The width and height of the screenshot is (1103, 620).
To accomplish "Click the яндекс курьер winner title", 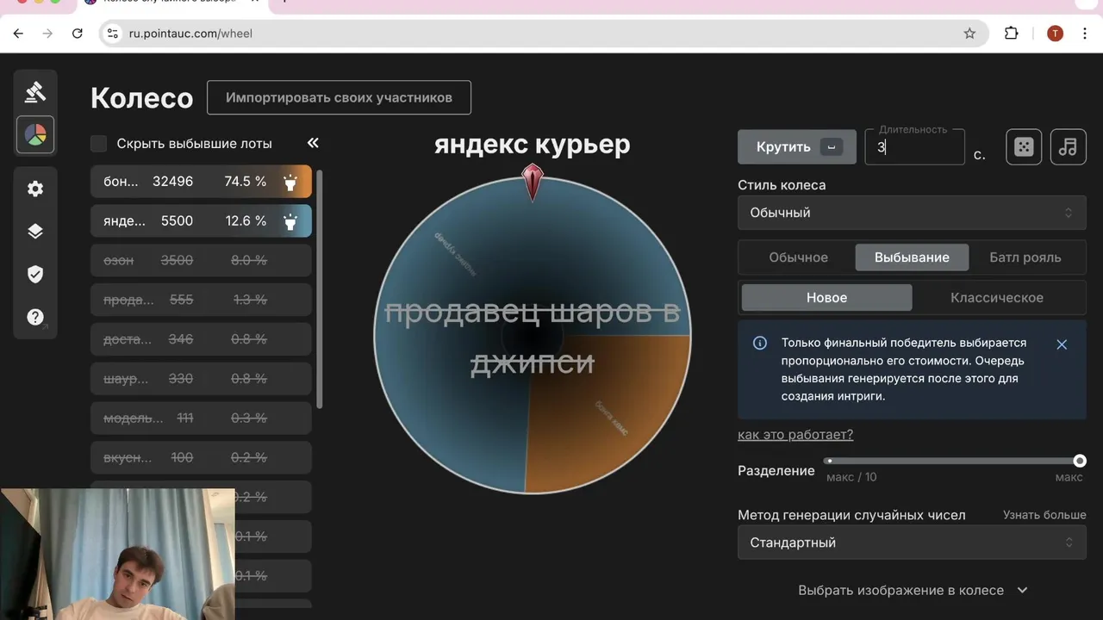I will pos(532,145).
